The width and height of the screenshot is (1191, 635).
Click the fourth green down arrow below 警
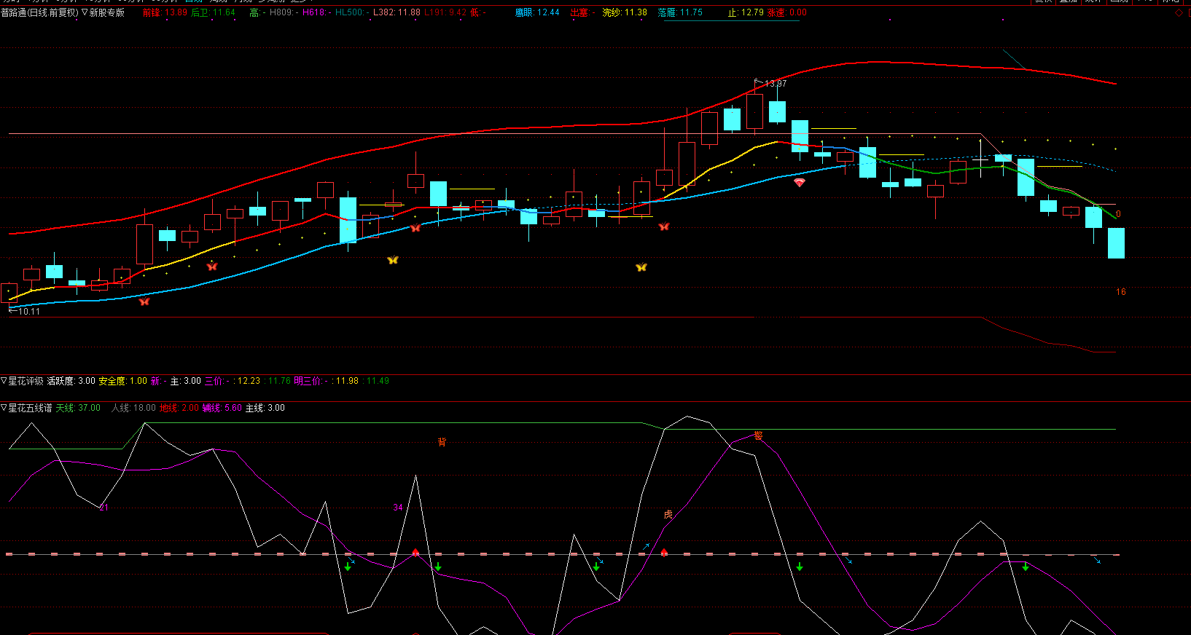point(800,566)
